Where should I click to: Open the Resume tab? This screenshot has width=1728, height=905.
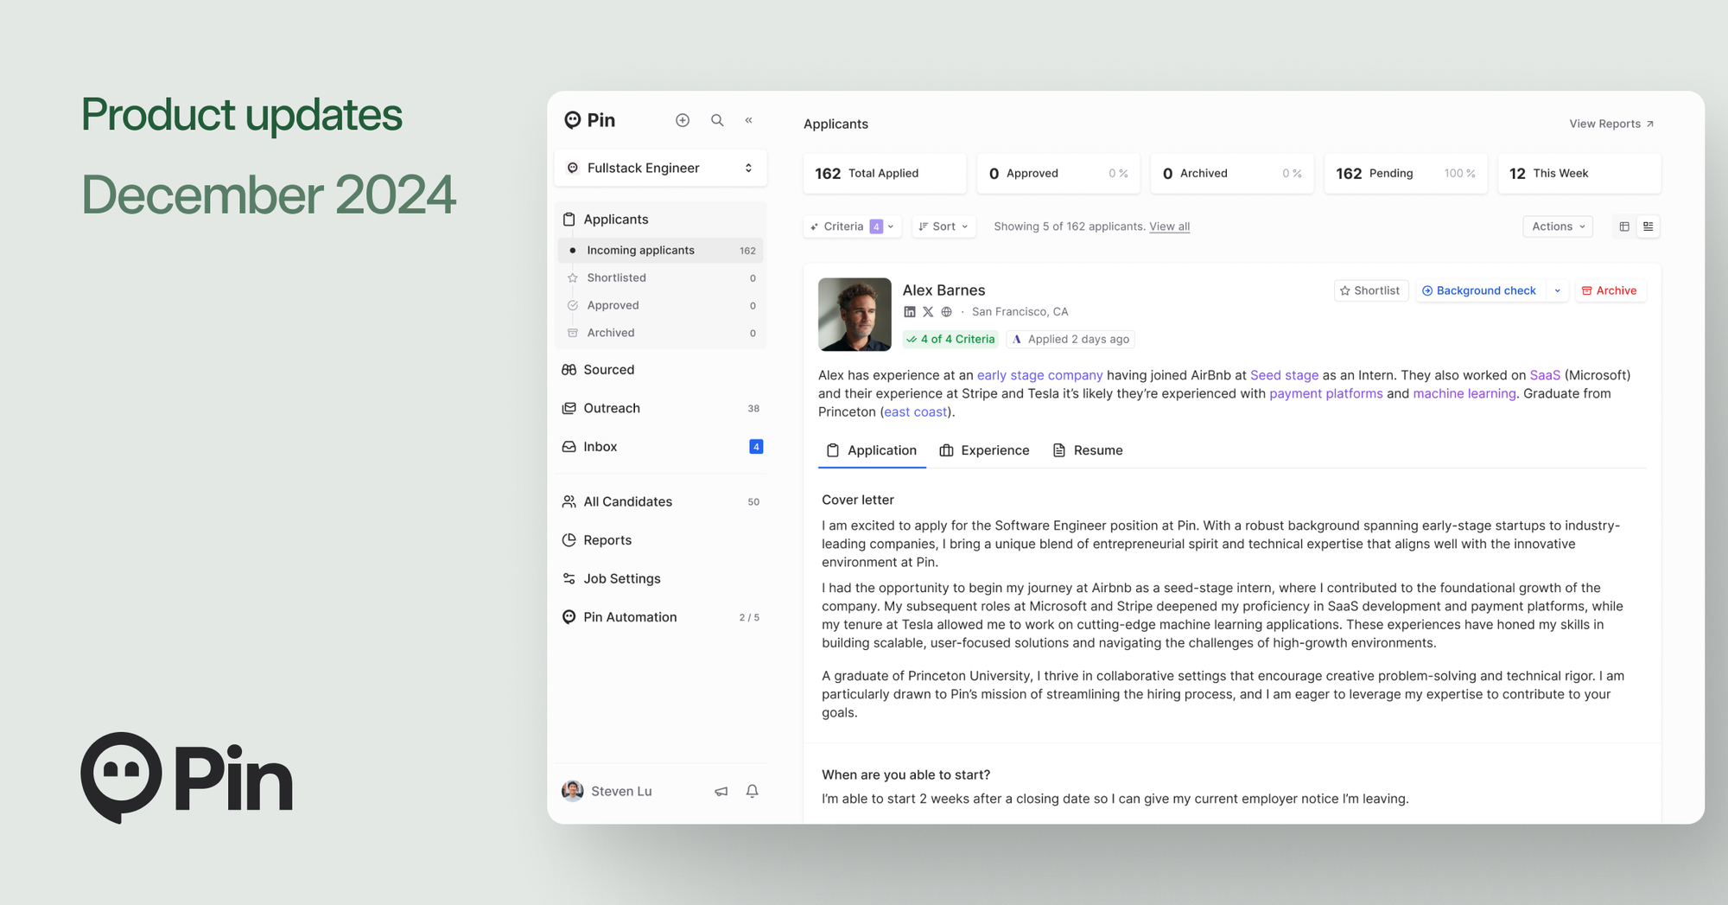coord(1087,450)
